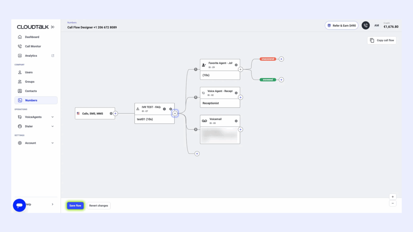Viewport: 413px width, 232px height.
Task: Click the Groups sidebar icon
Action: click(20, 81)
